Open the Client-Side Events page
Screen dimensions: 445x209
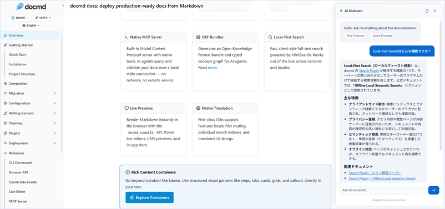(23, 182)
